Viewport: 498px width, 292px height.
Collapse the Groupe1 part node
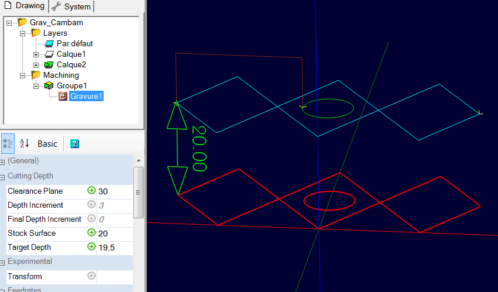(x=36, y=86)
